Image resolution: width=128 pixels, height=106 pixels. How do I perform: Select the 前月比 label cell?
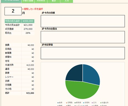coord(13,33)
